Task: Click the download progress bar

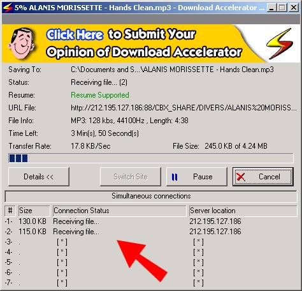Action: 151,158
